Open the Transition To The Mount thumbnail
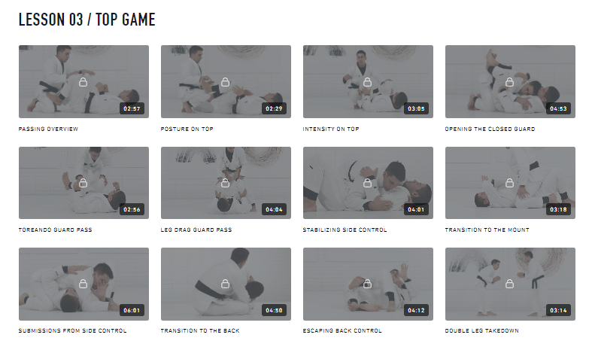Image resolution: width=592 pixels, height=359 pixels. pos(510,183)
